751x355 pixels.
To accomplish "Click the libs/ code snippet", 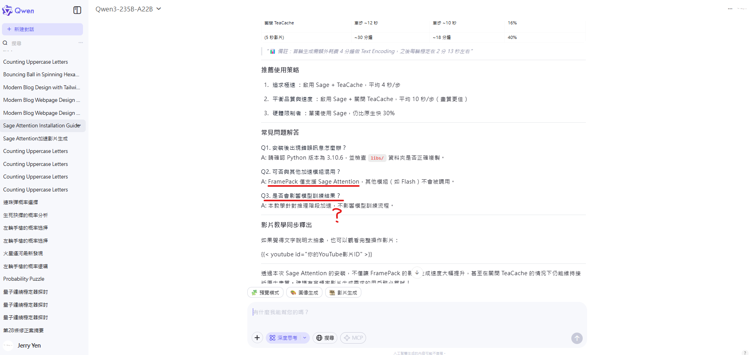I will click(x=377, y=158).
